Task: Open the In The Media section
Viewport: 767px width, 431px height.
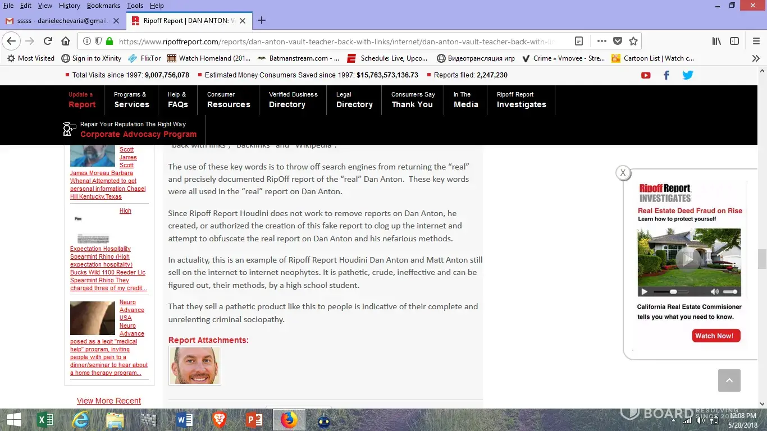Action: click(466, 100)
